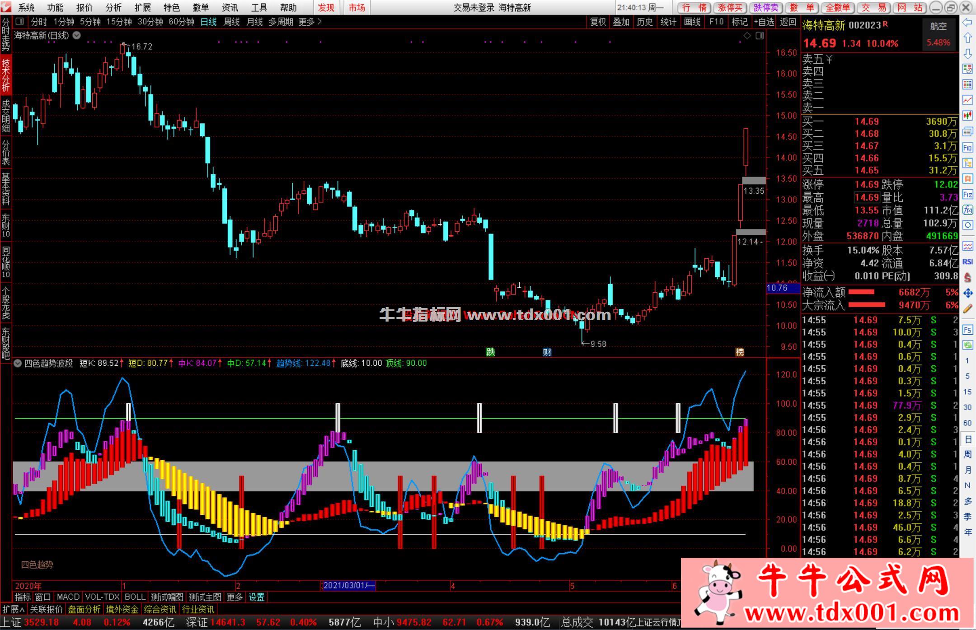Click the 2021/03/01 date marker on timeline
Image resolution: width=976 pixels, height=630 pixels.
(348, 586)
